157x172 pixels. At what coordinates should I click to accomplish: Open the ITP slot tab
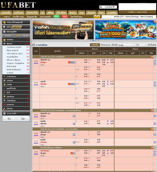click(x=61, y=12)
